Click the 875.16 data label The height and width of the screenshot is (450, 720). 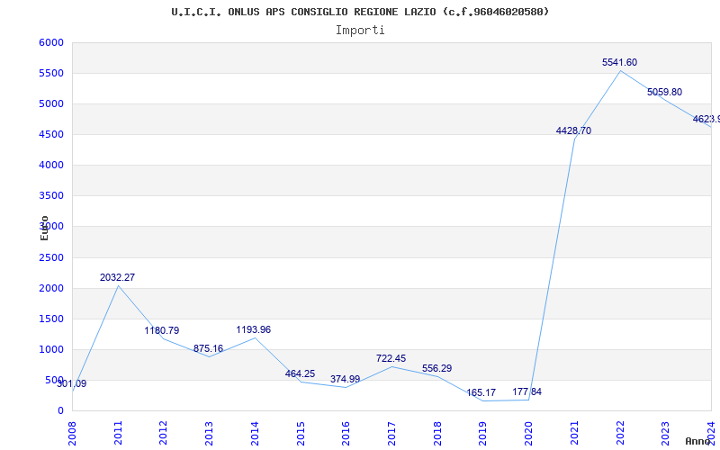click(x=208, y=348)
